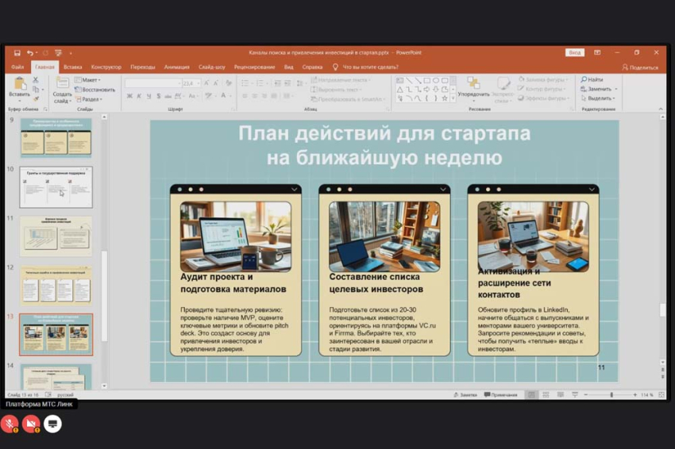Click Заметки notes button in status bar
Screen dimensions: 675x449
(x=465, y=395)
